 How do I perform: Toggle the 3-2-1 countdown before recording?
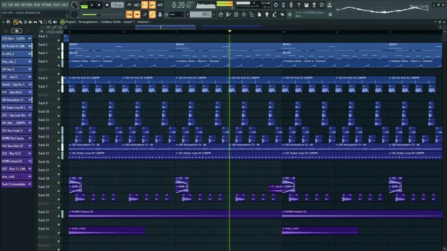click(145, 5)
